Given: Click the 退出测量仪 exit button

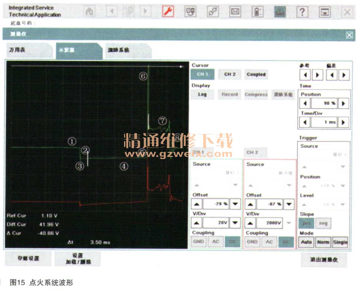Looking at the screenshot, I should click(x=324, y=260).
